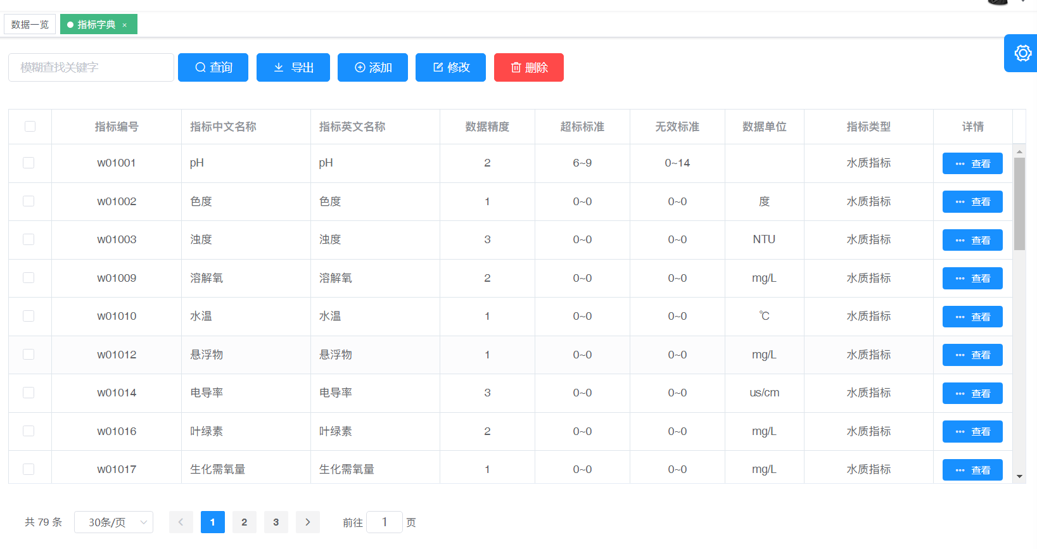
Task: Click the scrollbar up arrow
Action: coord(1019,151)
